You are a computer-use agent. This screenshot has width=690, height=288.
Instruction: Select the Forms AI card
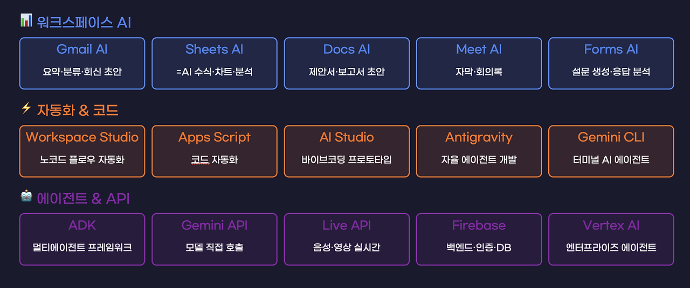coord(611,64)
